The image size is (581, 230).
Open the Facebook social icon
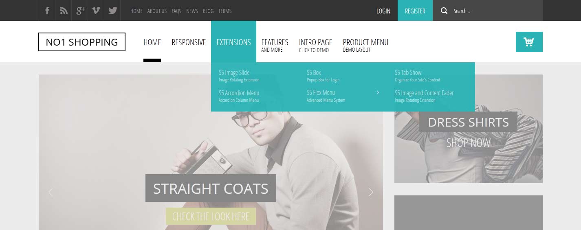tap(47, 11)
